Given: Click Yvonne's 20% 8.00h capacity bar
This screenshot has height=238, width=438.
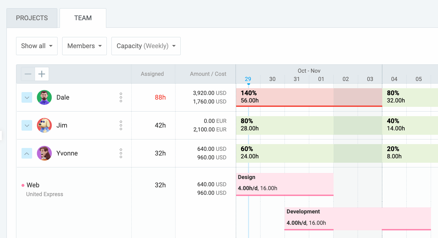Looking at the screenshot, I should tap(410, 153).
